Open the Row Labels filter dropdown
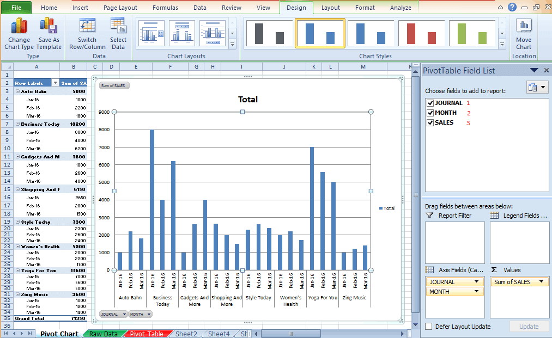Viewport: 552px width, 338px height. [54, 83]
